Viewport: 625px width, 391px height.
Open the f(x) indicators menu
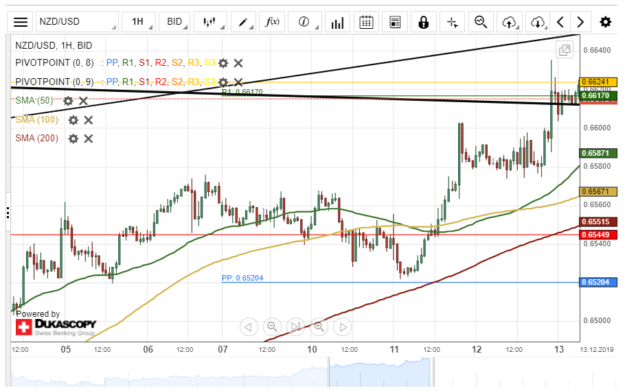[272, 22]
